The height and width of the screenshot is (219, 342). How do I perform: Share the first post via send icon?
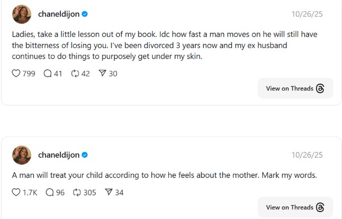[x=103, y=74]
